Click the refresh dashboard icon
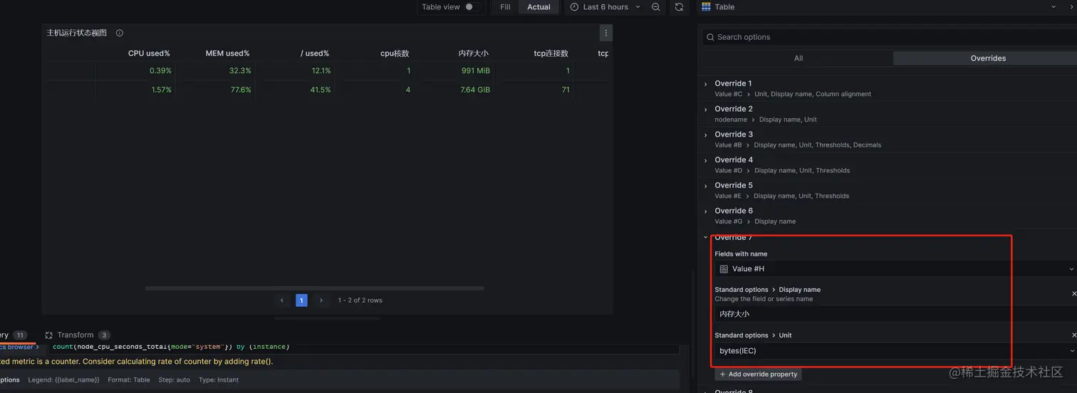This screenshot has height=393, width=1077. pyautogui.click(x=679, y=7)
